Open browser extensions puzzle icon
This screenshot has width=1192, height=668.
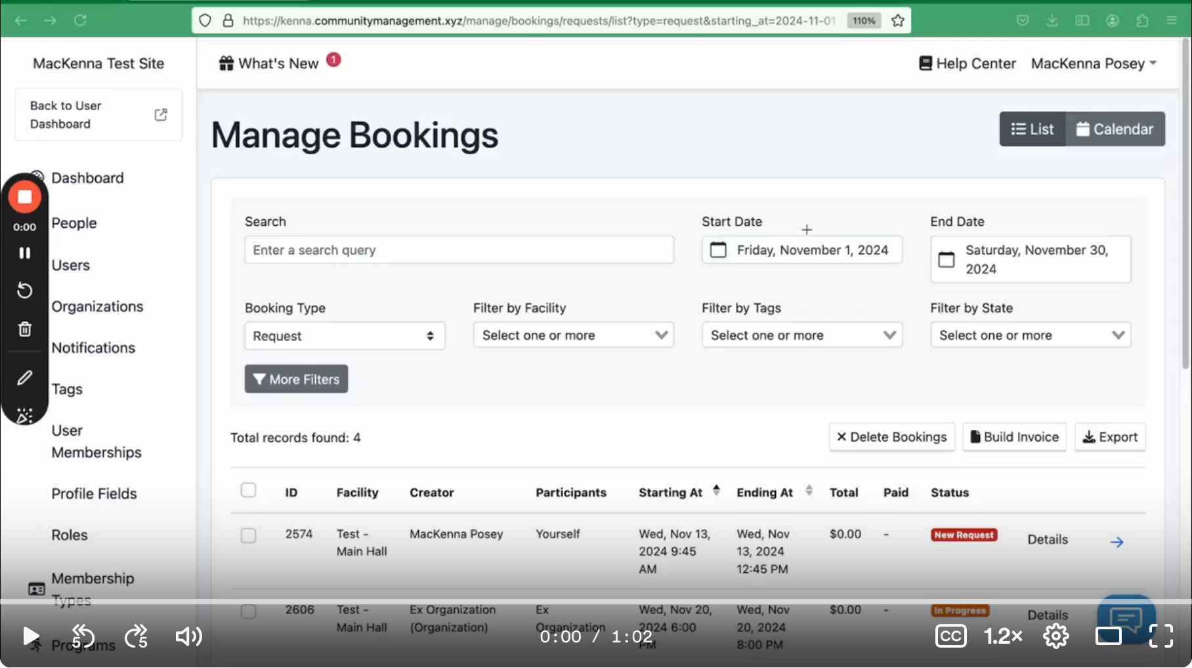click(1142, 20)
